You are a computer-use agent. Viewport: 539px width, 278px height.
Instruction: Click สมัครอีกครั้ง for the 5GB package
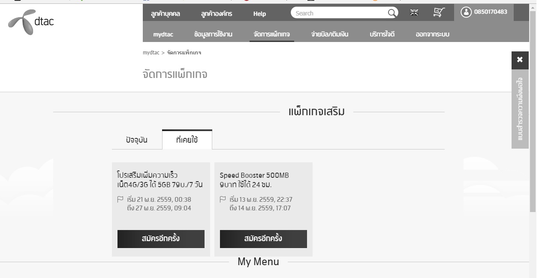coord(161,239)
